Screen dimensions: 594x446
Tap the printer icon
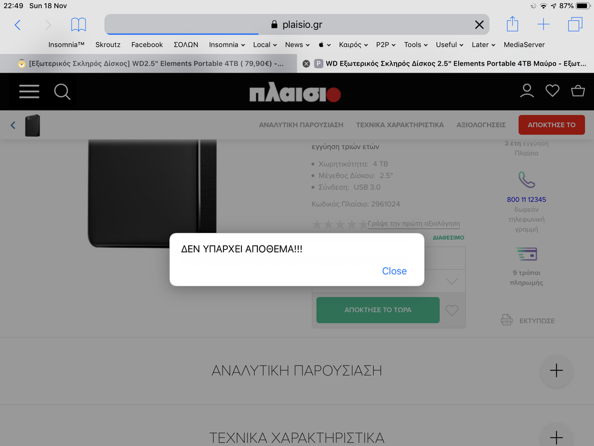tap(507, 320)
